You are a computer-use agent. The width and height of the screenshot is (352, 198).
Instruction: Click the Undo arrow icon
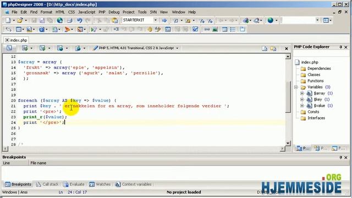79,20
